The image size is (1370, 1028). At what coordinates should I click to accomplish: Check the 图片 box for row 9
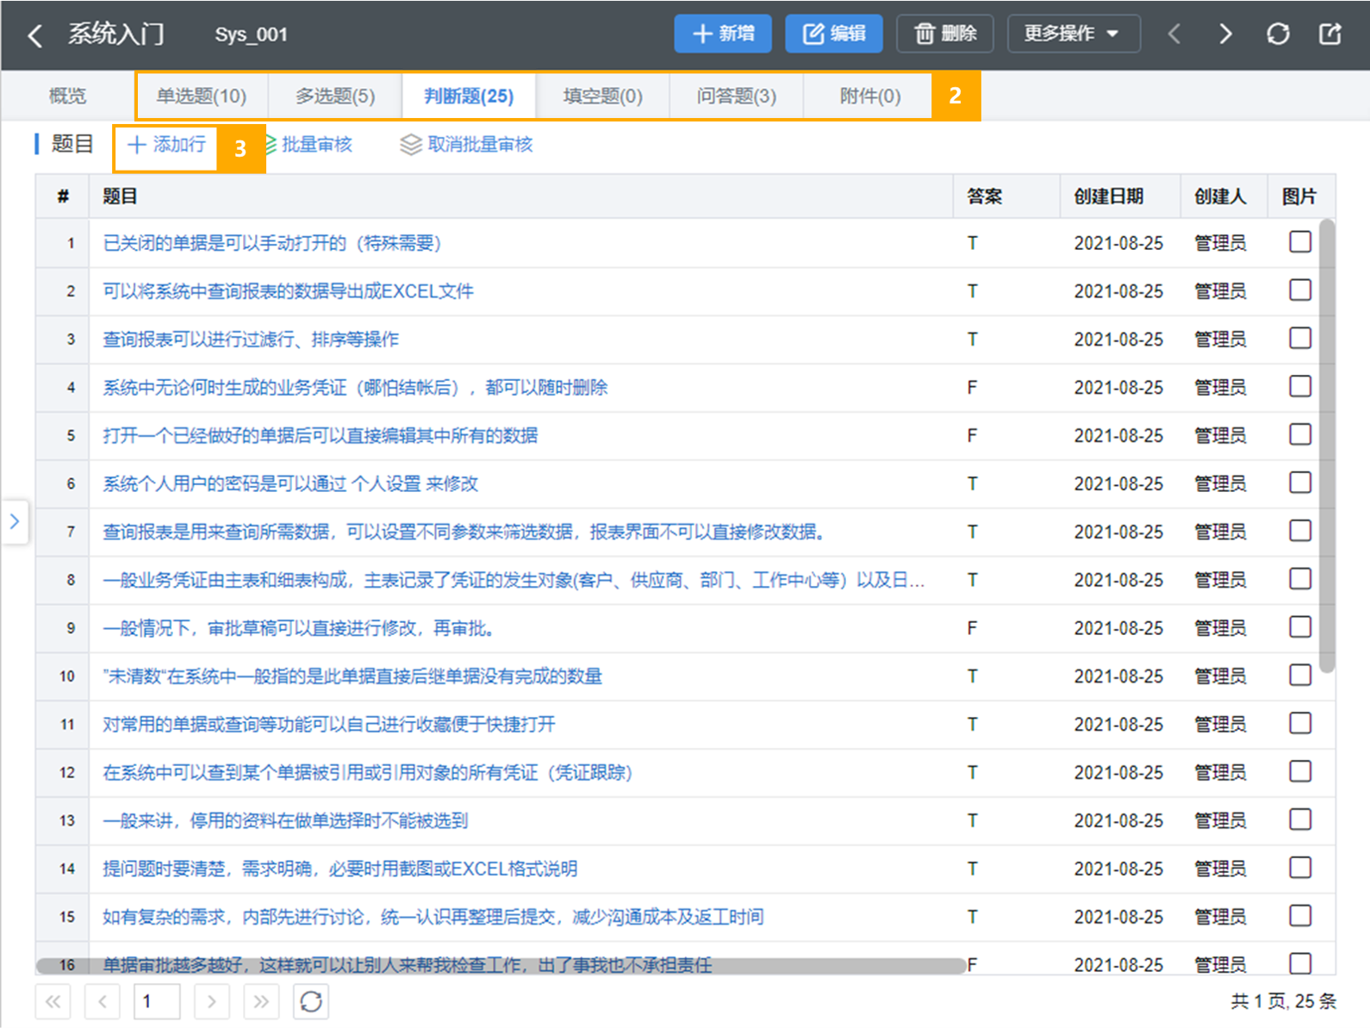coord(1300,627)
